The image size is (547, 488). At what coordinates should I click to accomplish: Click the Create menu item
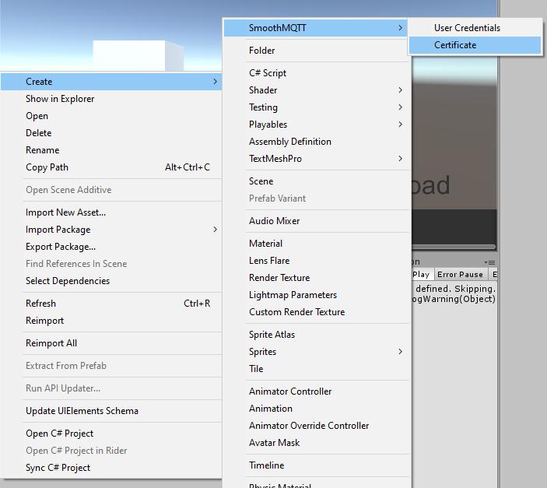tap(111, 82)
